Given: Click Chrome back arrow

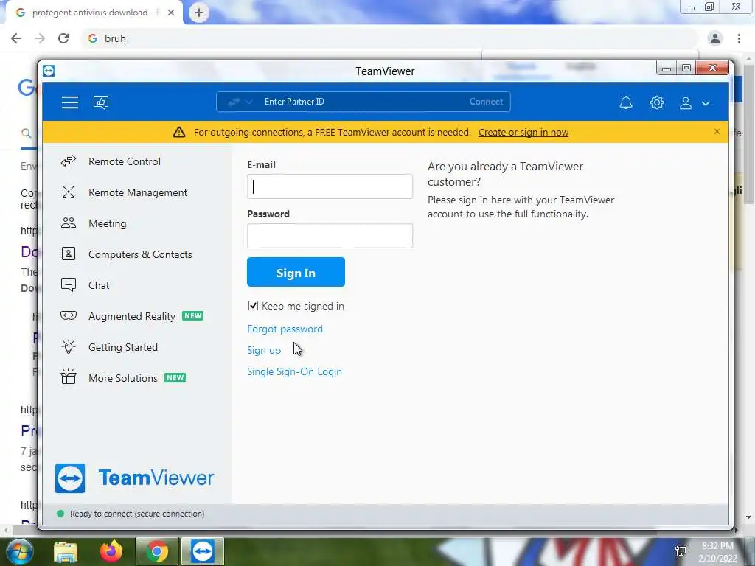Looking at the screenshot, I should tap(16, 38).
